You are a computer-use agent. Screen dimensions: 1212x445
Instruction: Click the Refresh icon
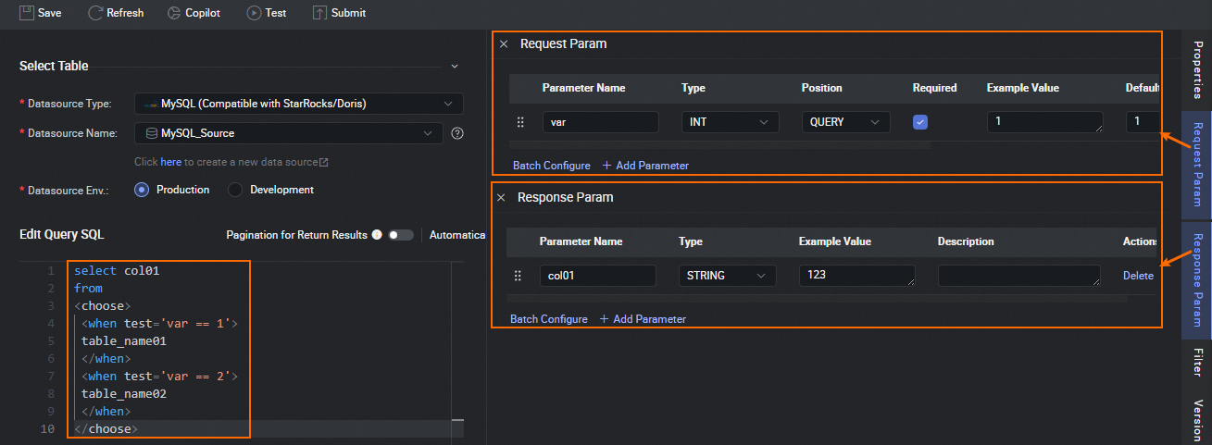point(95,13)
